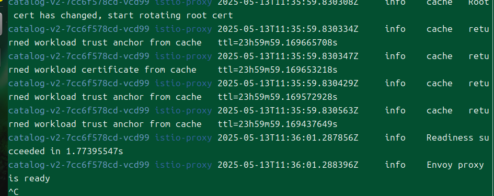Click timestamp 2025-05-13T11:35:59.830347Z
494x196 pixels.
tap(288, 56)
